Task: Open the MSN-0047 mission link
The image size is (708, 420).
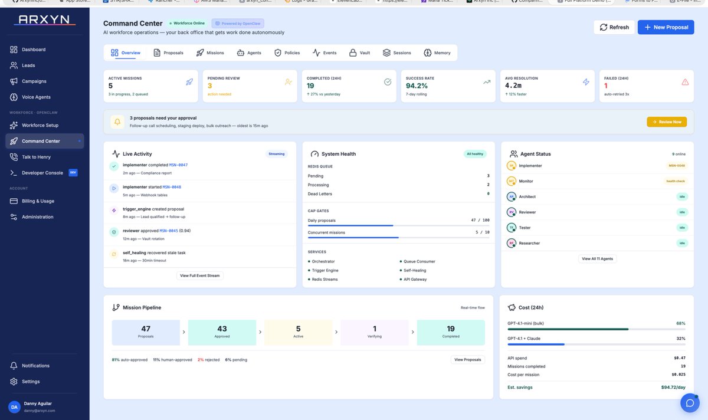Action: [x=178, y=165]
